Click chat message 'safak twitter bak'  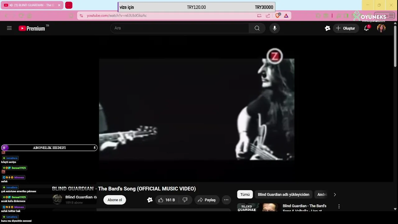coord(11,211)
